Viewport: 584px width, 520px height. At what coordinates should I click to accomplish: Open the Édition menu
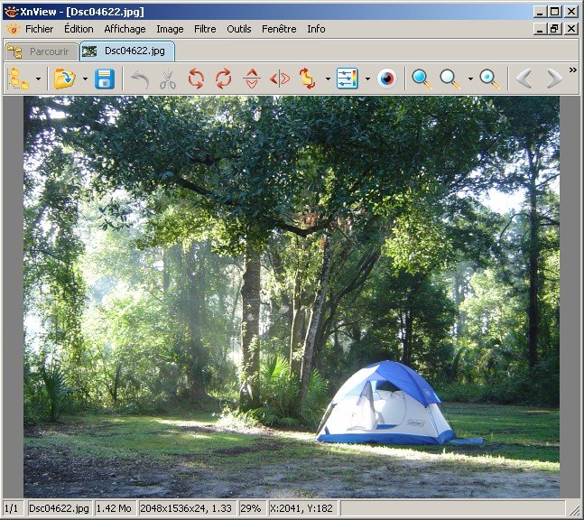coord(79,29)
